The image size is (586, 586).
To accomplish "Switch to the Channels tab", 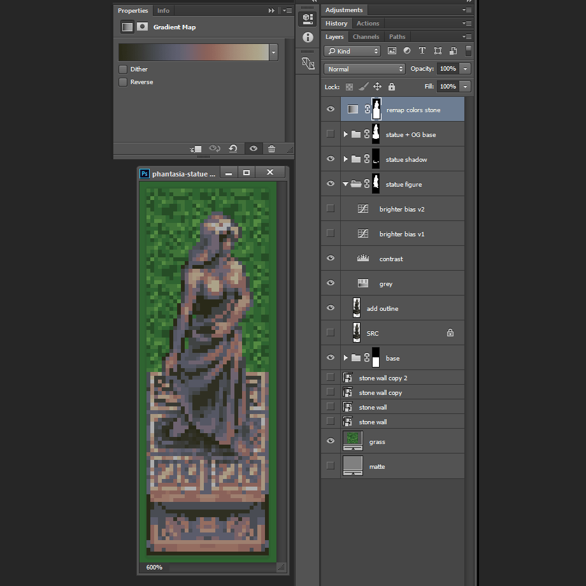I will pyautogui.click(x=366, y=37).
